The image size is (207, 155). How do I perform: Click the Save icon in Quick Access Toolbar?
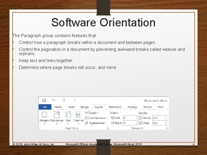[x=44, y=100]
